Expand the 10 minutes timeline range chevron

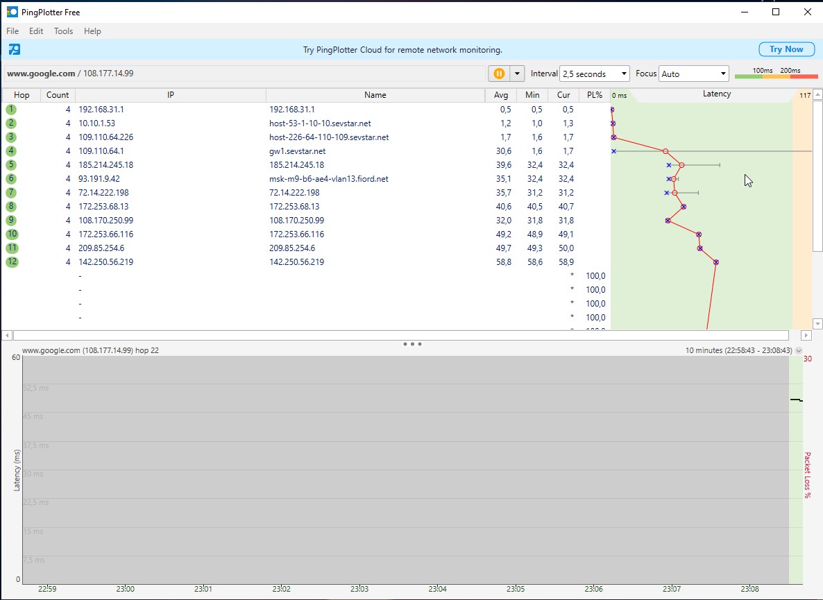799,351
